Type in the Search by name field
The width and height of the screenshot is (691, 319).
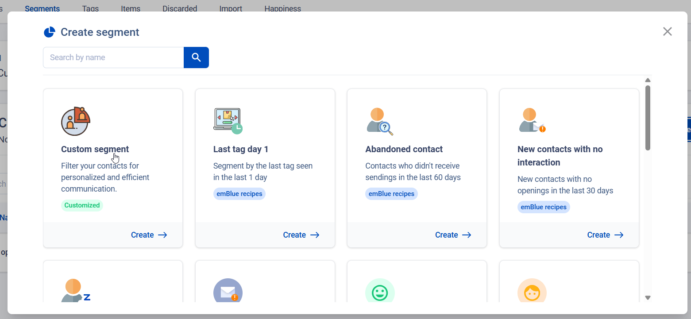[113, 58]
